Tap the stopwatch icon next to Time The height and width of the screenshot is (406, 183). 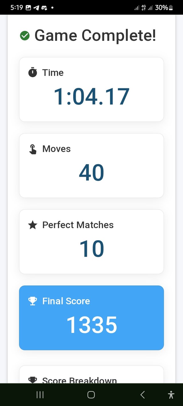(x=33, y=73)
